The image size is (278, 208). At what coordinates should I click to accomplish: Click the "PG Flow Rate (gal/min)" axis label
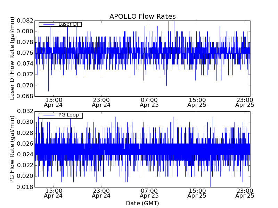[12, 149]
